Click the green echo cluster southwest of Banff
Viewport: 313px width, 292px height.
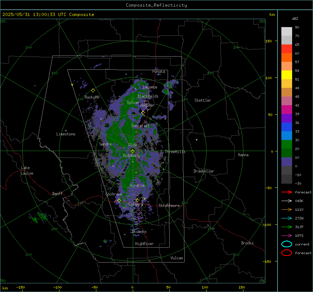(40, 217)
